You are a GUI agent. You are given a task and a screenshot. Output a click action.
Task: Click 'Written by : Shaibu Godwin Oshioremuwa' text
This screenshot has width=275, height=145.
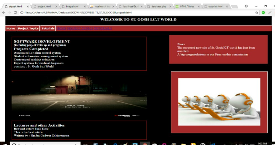pos(42,136)
